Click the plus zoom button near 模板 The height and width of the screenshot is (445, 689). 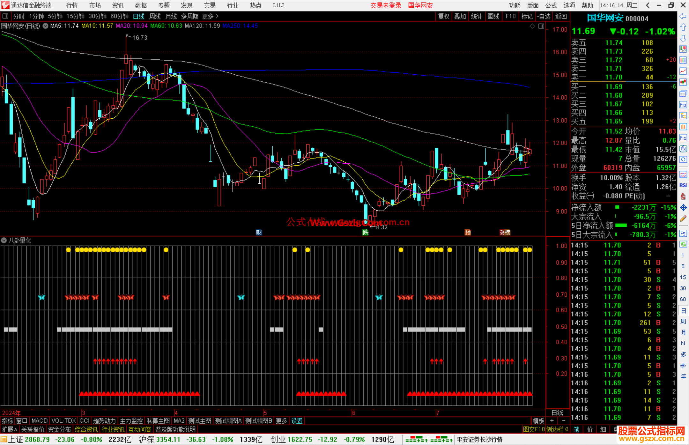(x=552, y=421)
